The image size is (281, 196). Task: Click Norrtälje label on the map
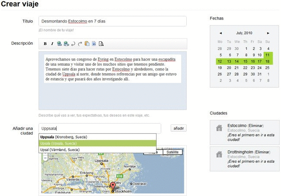[x=130, y=167]
